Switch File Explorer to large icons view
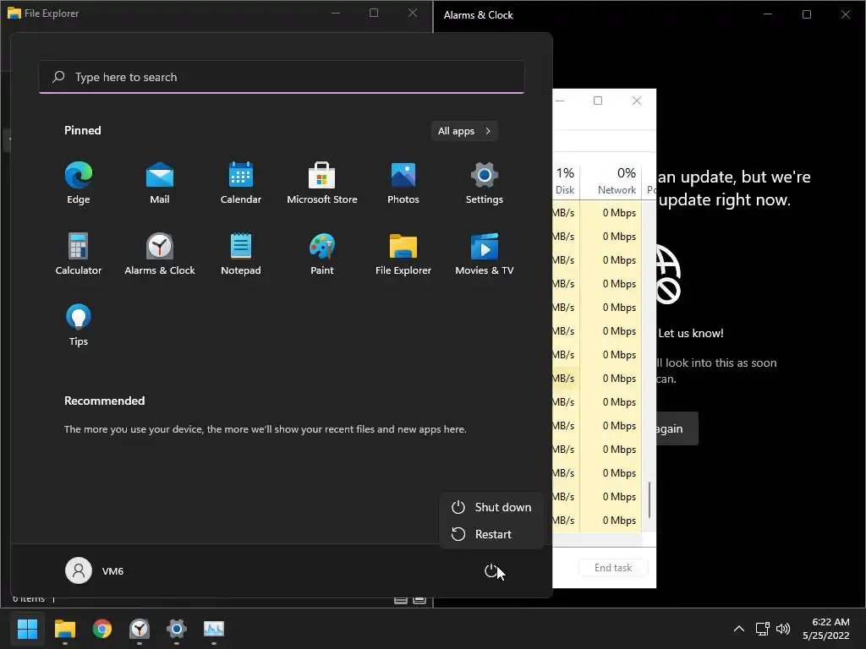Screen dimensions: 866x649 [419, 601]
